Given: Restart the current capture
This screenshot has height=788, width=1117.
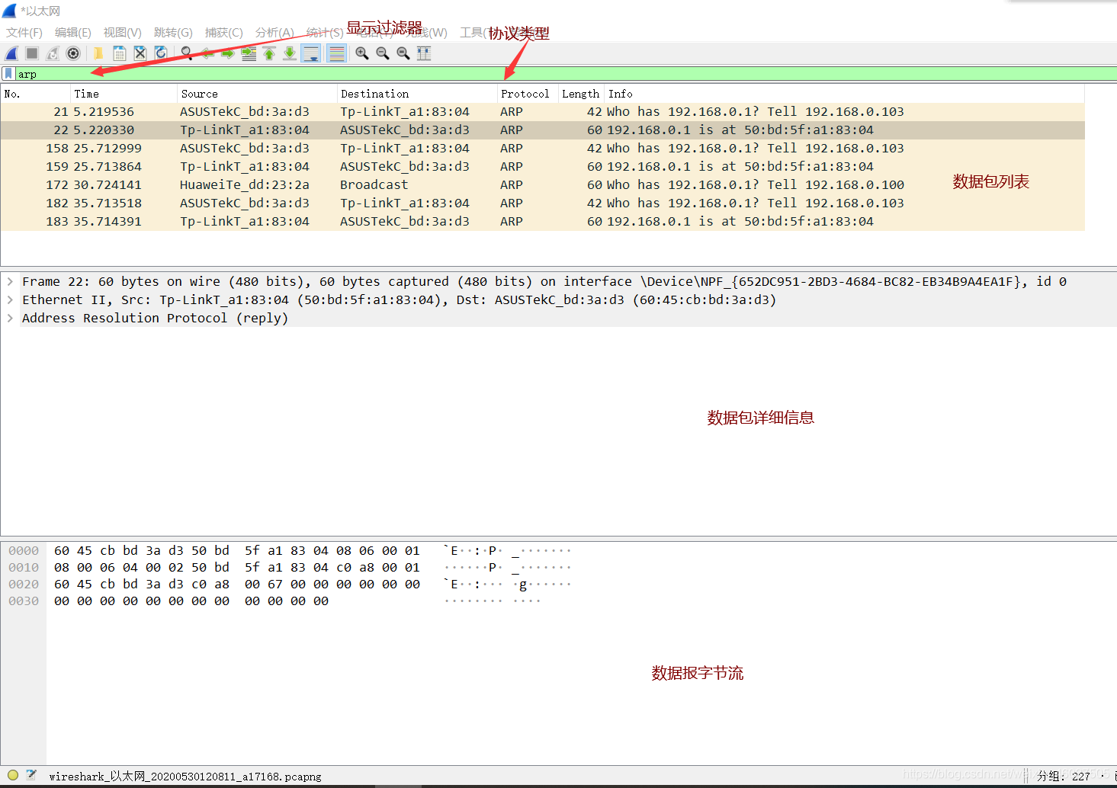Looking at the screenshot, I should 53,53.
